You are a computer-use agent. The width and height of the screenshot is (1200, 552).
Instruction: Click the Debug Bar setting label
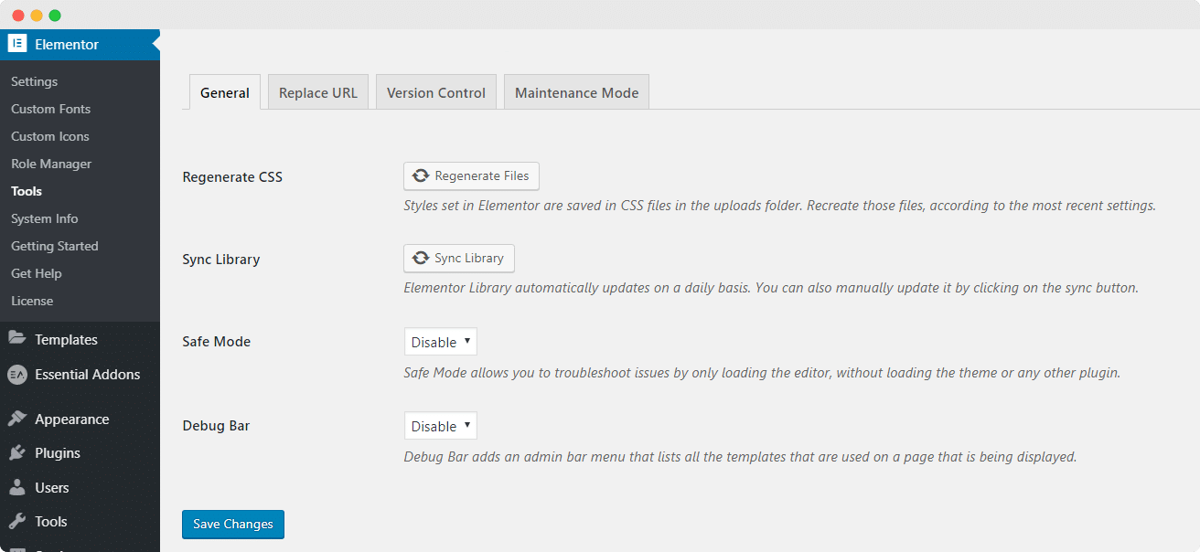click(x=216, y=426)
